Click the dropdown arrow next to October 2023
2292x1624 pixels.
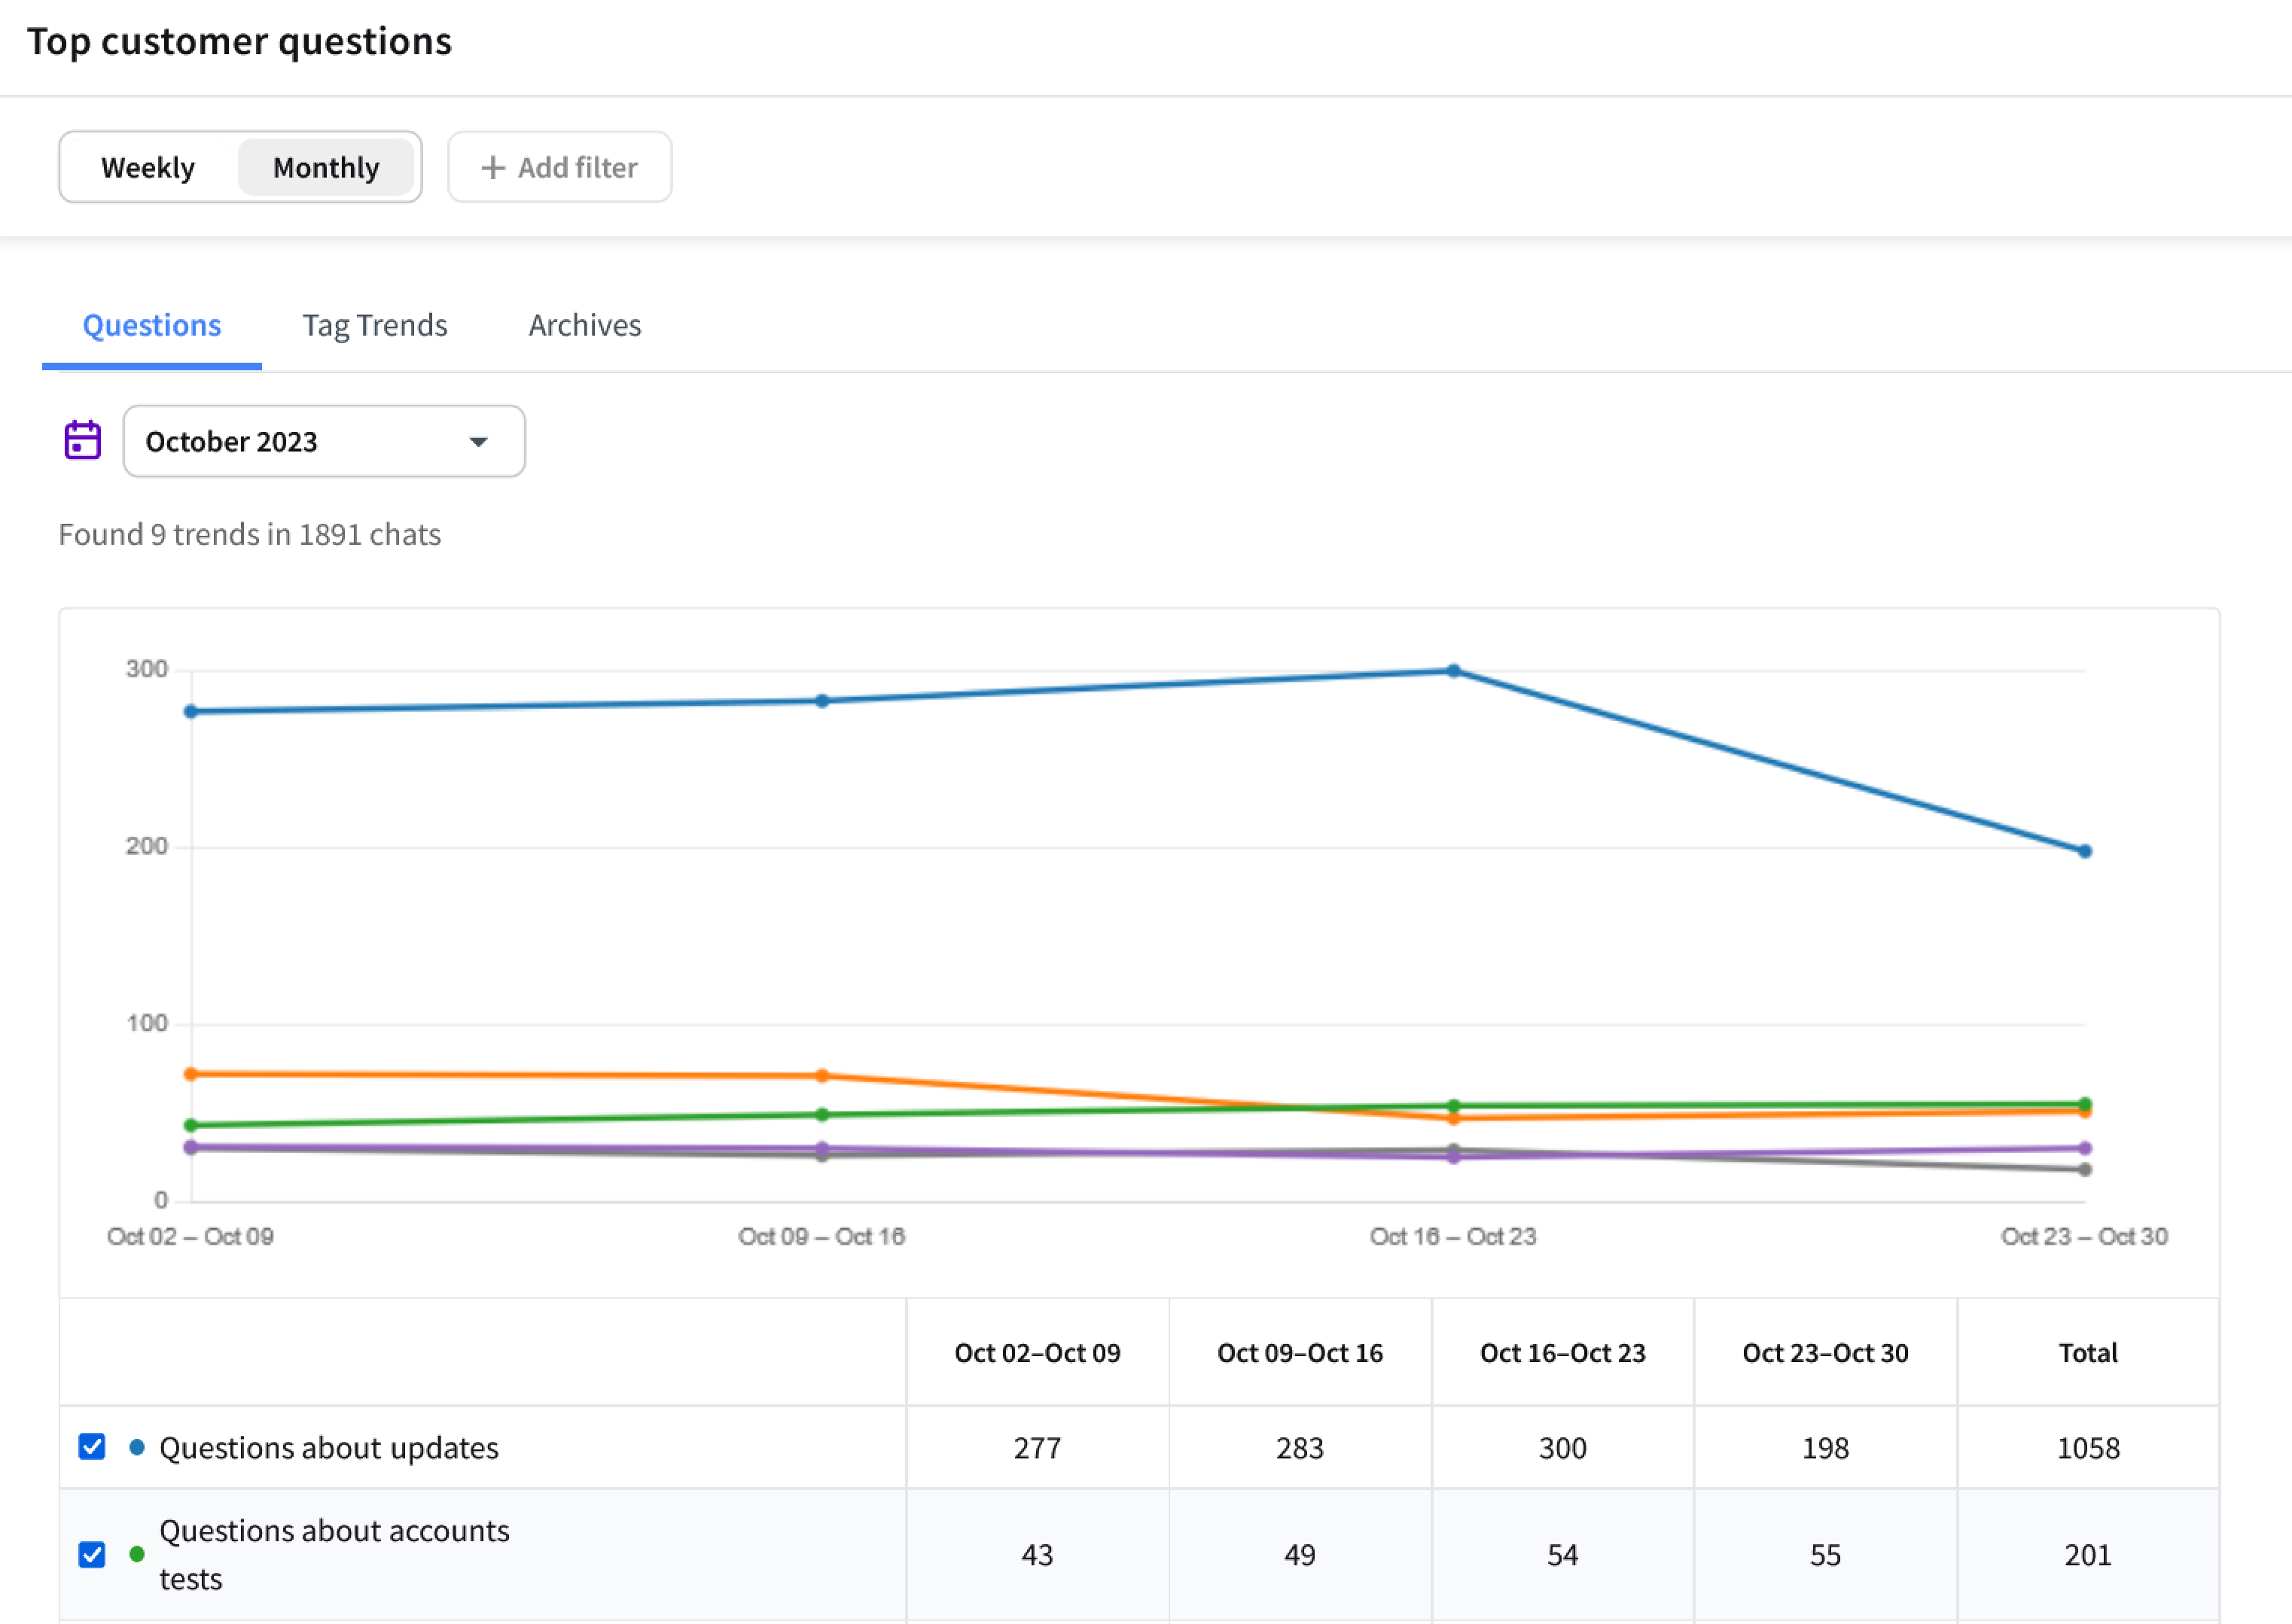tap(479, 442)
